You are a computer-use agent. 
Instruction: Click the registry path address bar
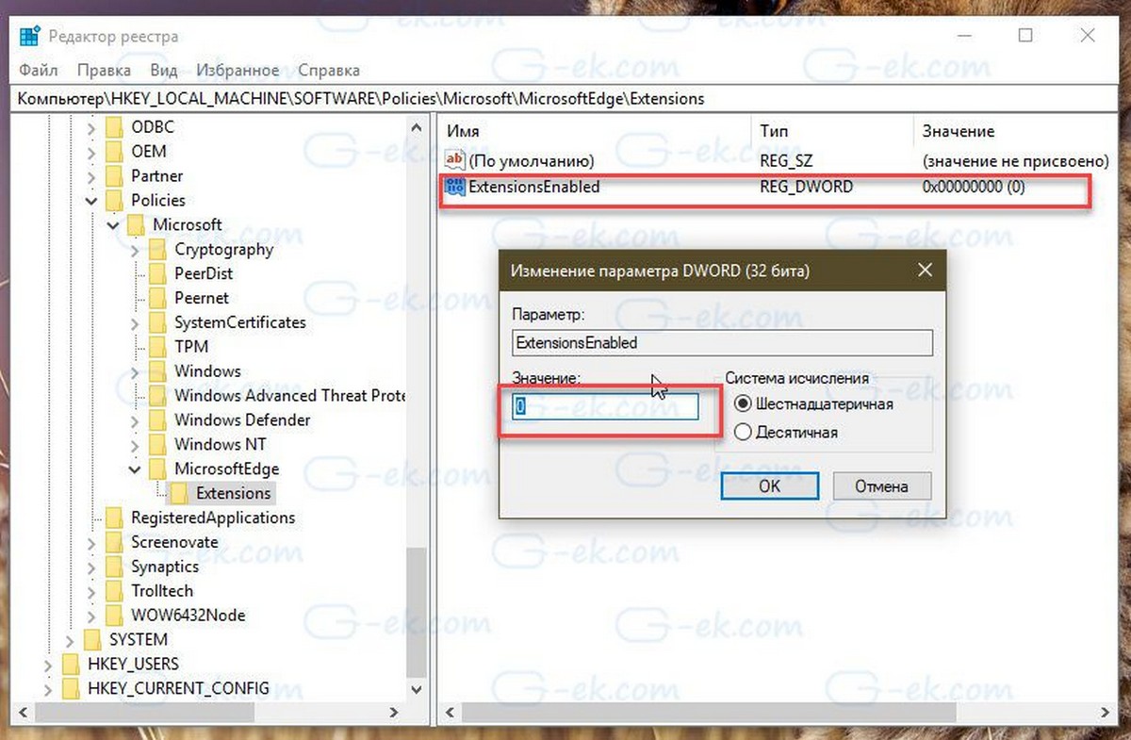pos(565,98)
